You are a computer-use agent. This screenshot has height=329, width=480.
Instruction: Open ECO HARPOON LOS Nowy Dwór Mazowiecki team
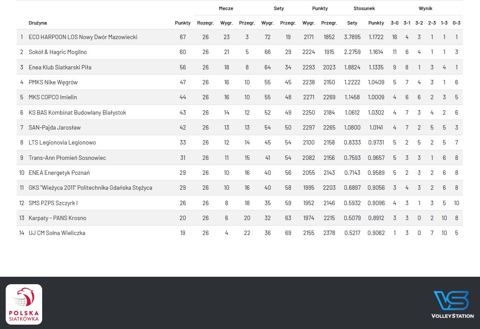pyautogui.click(x=83, y=37)
